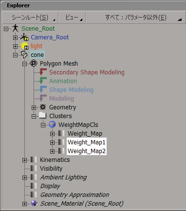
Task: Expand the Weight_Map node
Action: [x=52, y=134]
